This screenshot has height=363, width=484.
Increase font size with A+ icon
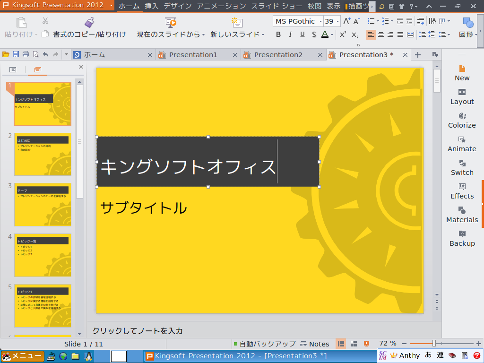pos(346,21)
